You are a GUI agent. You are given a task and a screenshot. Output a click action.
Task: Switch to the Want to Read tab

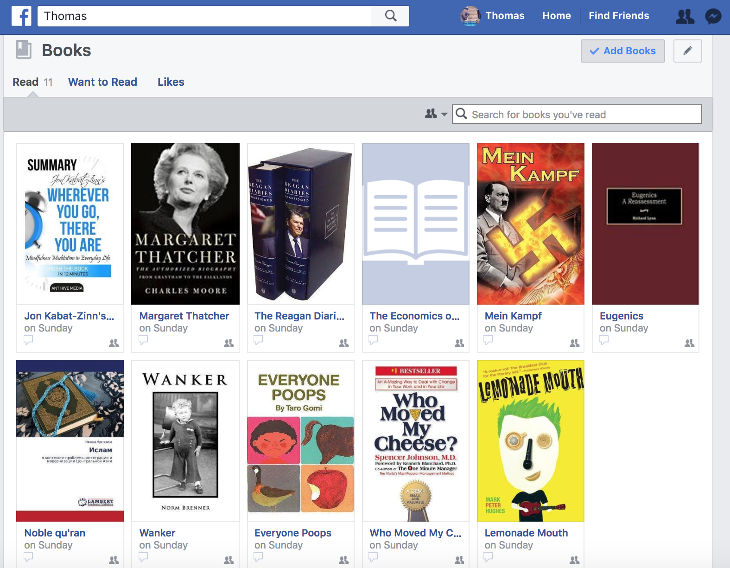coord(102,82)
